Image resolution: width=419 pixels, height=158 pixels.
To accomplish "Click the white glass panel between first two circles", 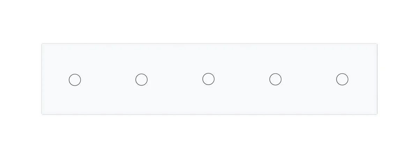I will coord(108,80).
